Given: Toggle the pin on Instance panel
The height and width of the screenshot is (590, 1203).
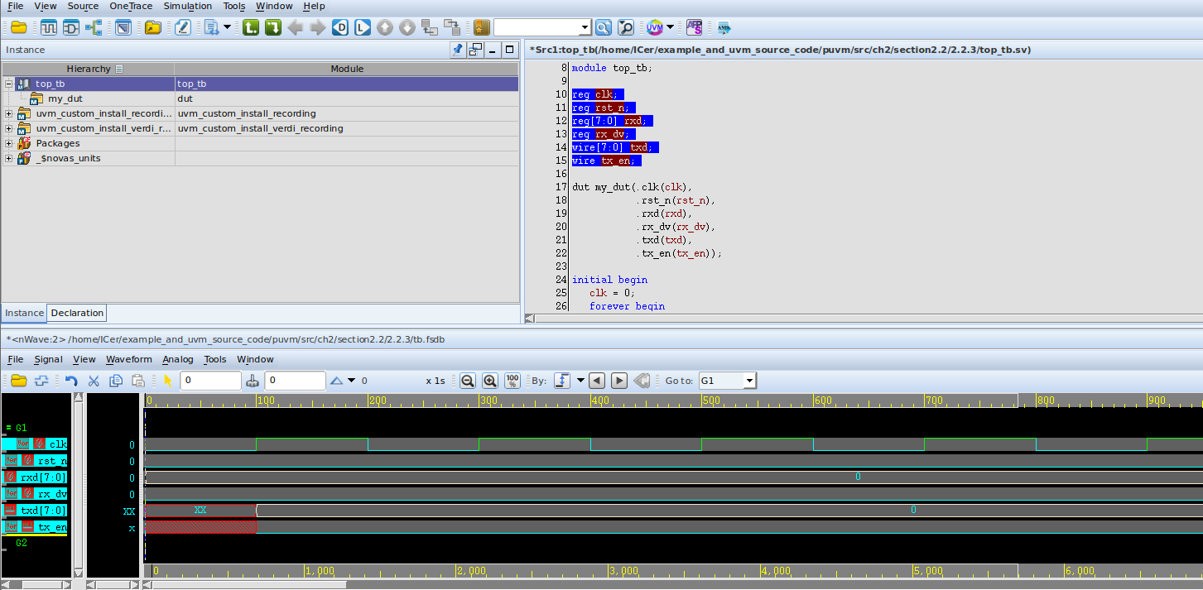Looking at the screenshot, I should pyautogui.click(x=458, y=50).
